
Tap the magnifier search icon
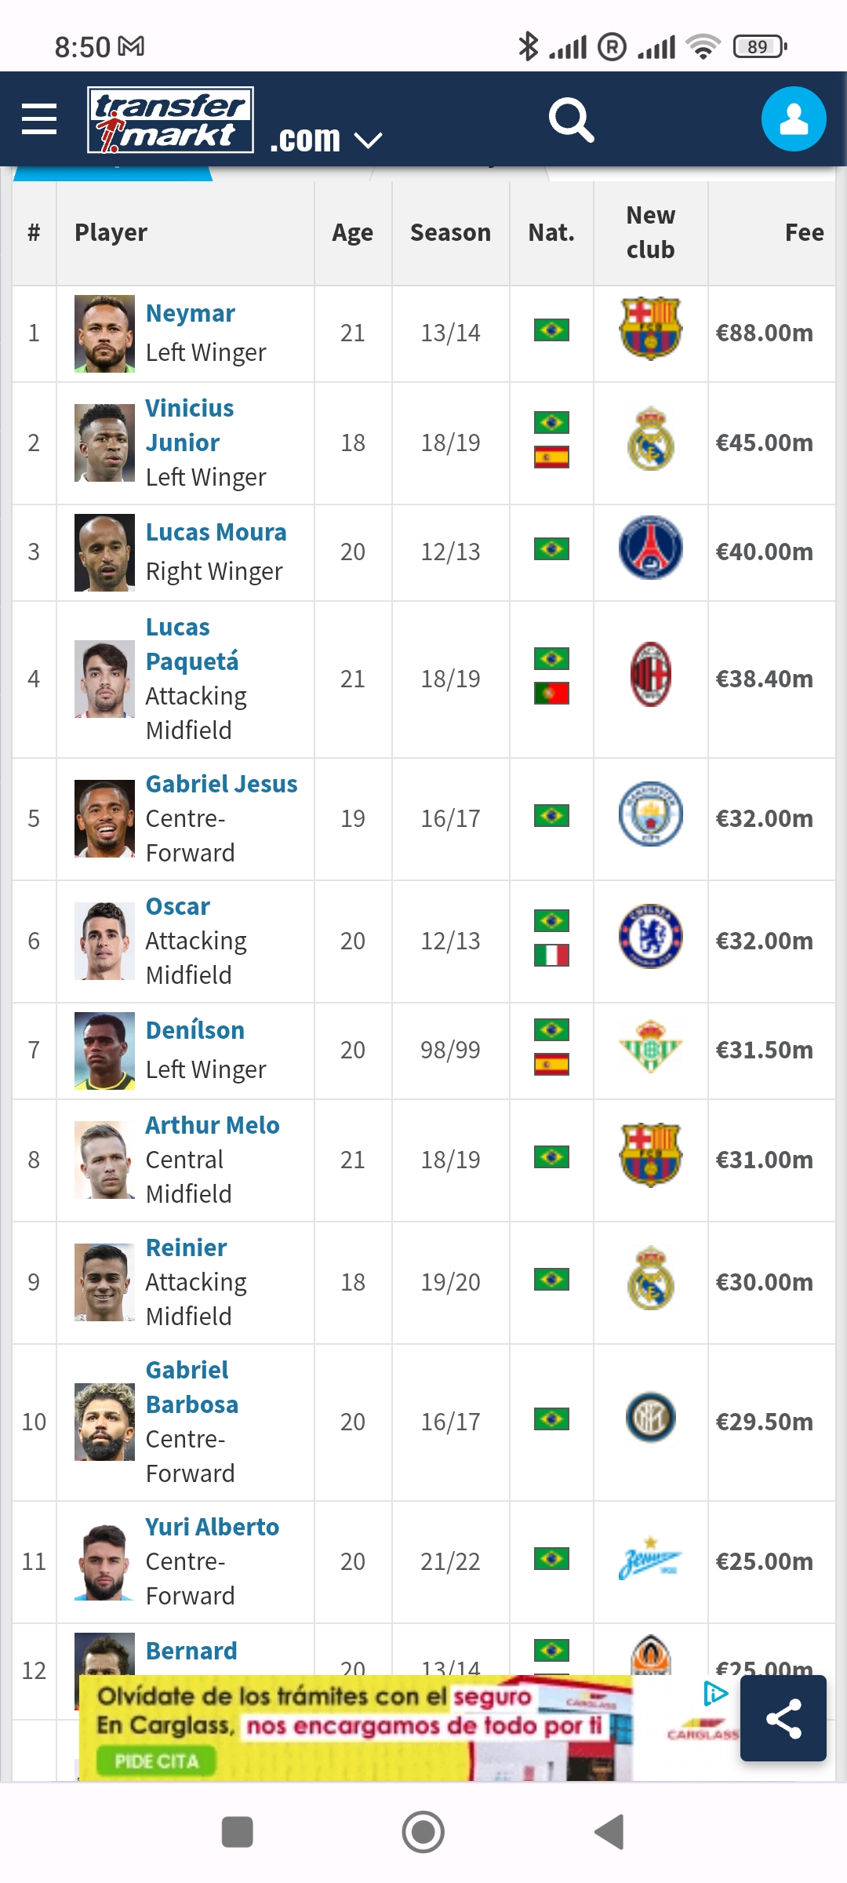point(571,119)
